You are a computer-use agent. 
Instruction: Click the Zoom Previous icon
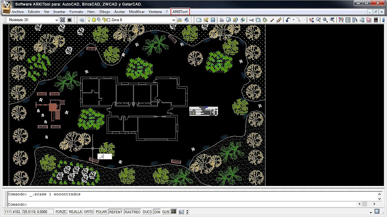pyautogui.click(x=332, y=20)
